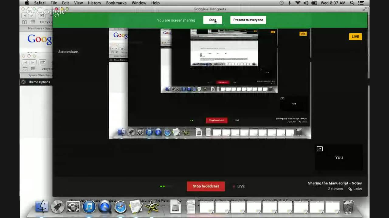Image resolution: width=389 pixels, height=218 pixels.
Task: Click the main screenshare preview video
Action: pos(210,83)
